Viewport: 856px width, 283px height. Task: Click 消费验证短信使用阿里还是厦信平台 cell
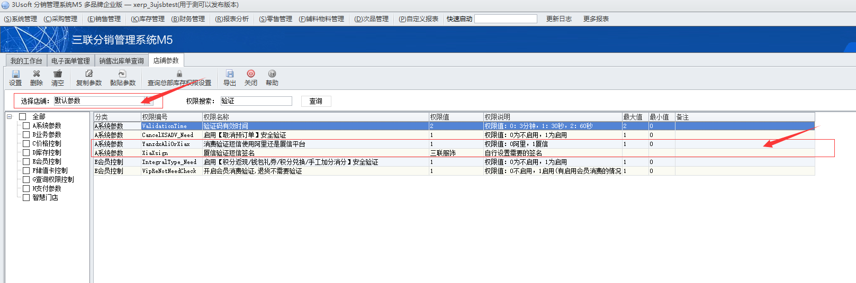click(x=316, y=144)
